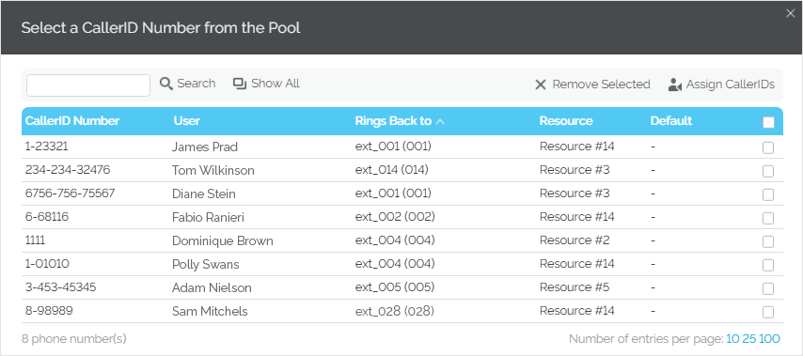803x356 pixels.
Task: Click the Search magnifier icon
Action: tap(165, 84)
